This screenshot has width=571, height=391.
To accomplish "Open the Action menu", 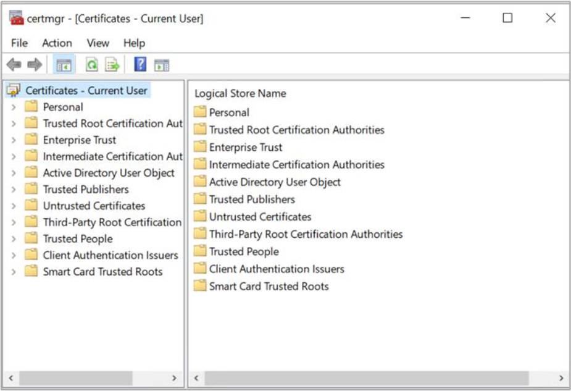I will pos(57,43).
